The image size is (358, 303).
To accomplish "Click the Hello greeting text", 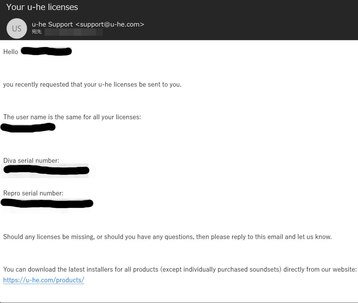I will [11, 52].
